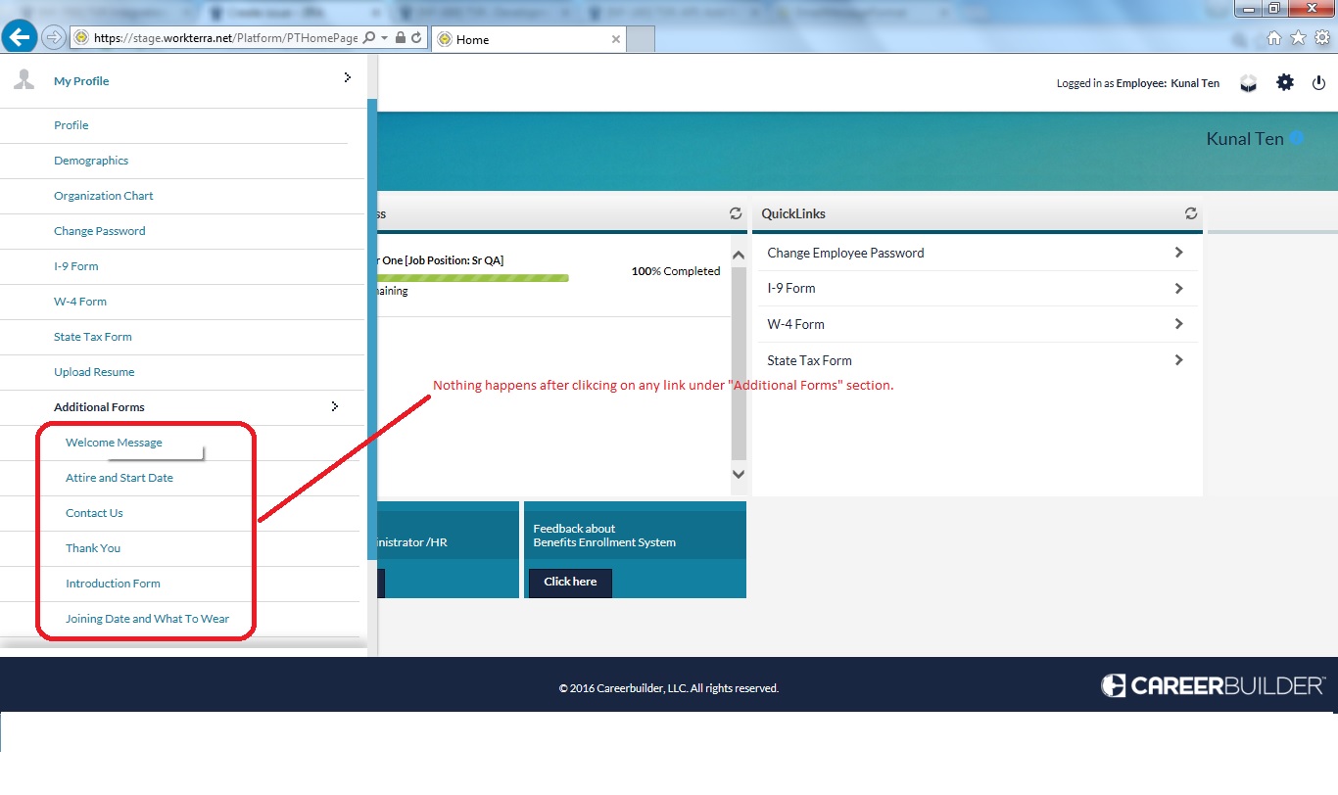Click the browser favorites star icon
The width and height of the screenshot is (1338, 795).
(1298, 38)
